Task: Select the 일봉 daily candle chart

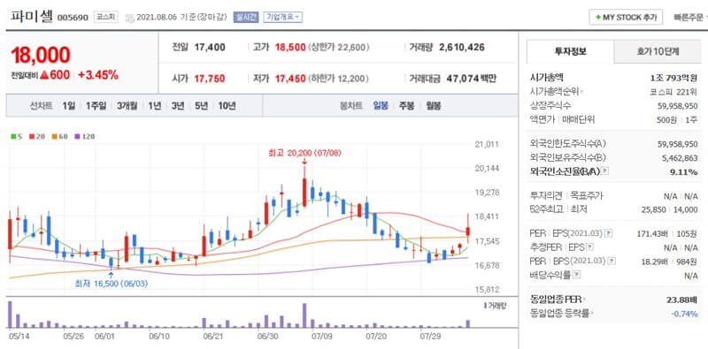Action: (x=381, y=106)
